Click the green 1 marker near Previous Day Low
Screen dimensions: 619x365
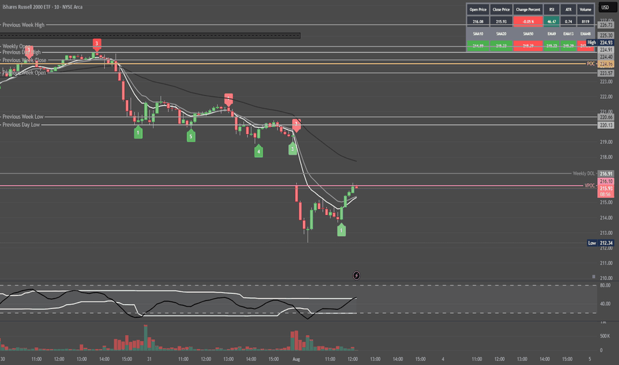point(137,132)
